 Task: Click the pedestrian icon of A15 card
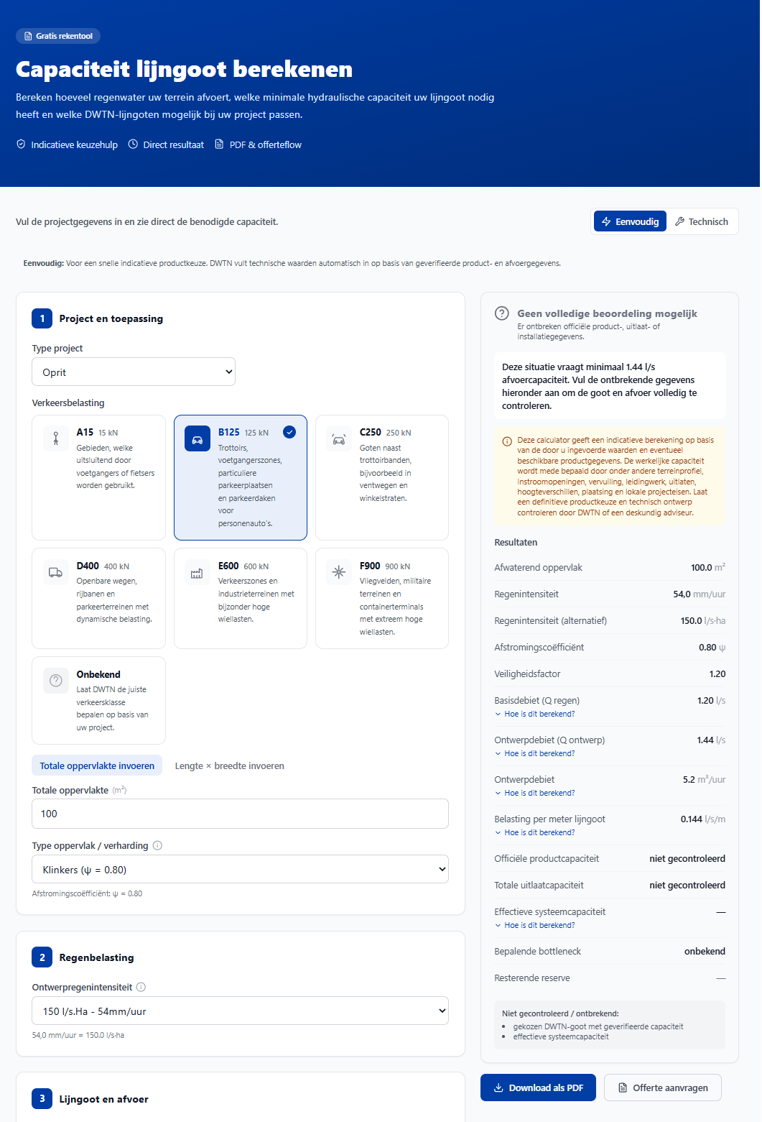56,438
